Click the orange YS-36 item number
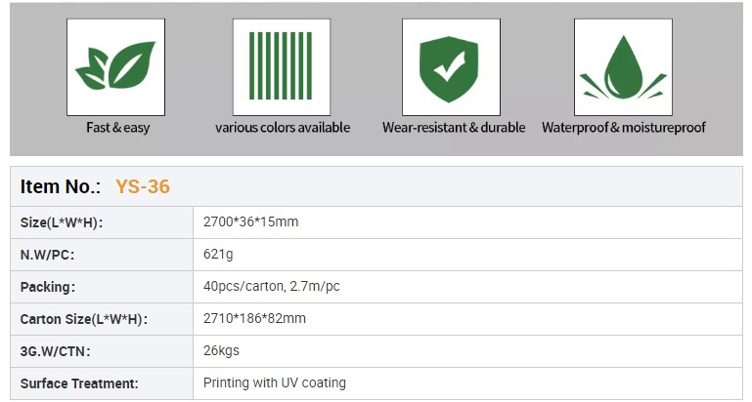This screenshot has width=752, height=402. [x=143, y=186]
